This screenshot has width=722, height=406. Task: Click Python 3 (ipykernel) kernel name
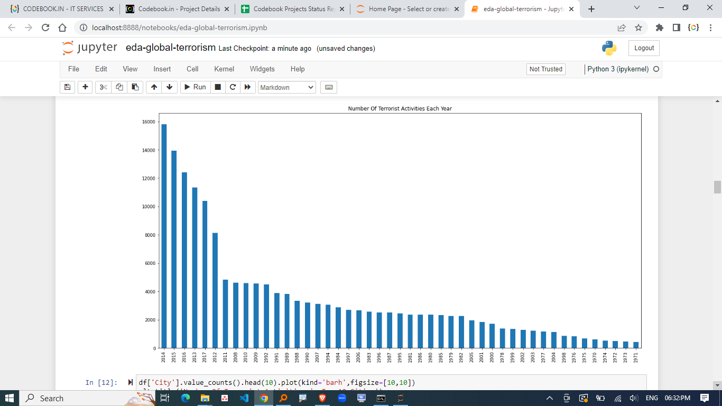(x=618, y=69)
